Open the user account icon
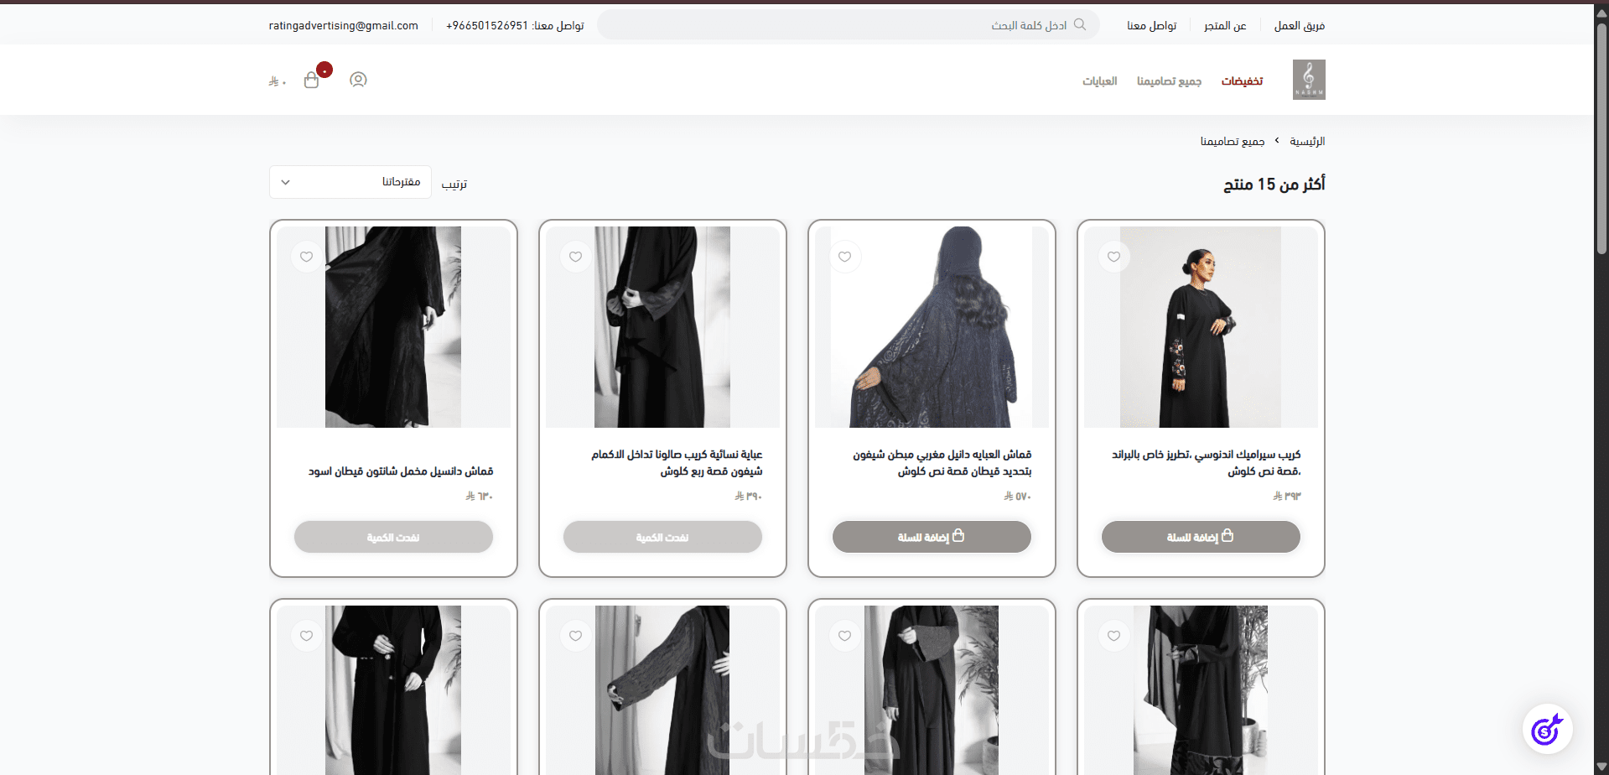1609x775 pixels. 358,80
